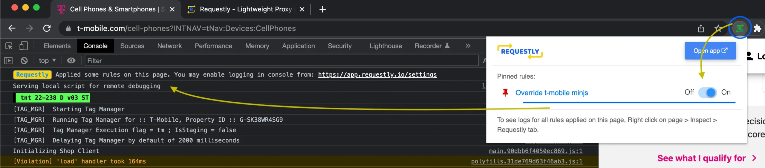The image size is (765, 168).
Task: Clear the console with the ban icon
Action: pyautogui.click(x=24, y=61)
